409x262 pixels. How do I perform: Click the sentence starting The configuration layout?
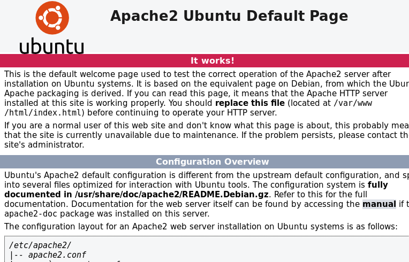pyautogui.click(x=201, y=227)
